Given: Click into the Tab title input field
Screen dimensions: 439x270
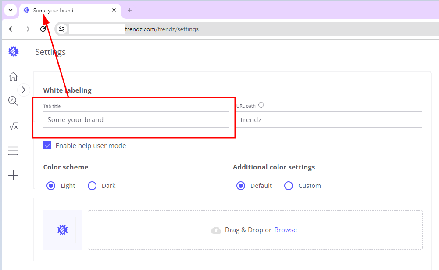Looking at the screenshot, I should coord(136,119).
